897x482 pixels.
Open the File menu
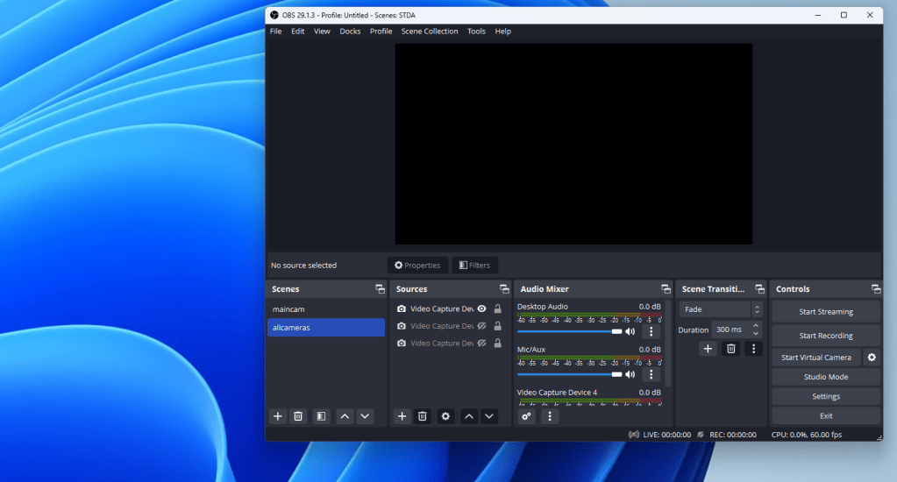tap(275, 32)
